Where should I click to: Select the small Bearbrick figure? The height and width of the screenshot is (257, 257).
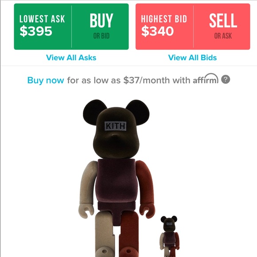[169, 236]
